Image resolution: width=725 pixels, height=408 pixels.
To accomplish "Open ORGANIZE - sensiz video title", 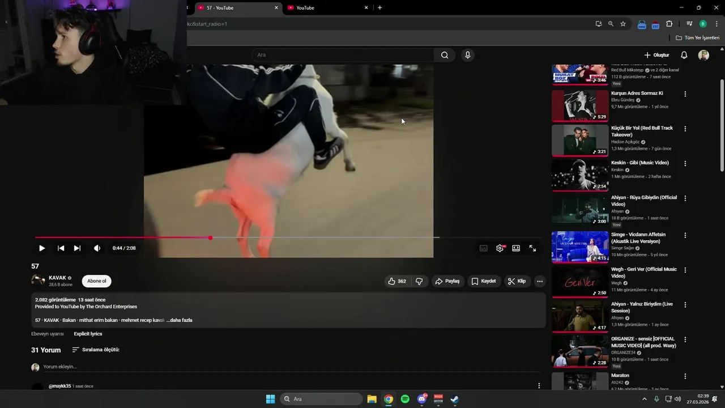I will [644, 342].
